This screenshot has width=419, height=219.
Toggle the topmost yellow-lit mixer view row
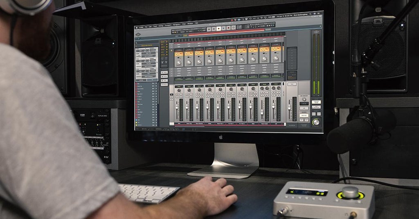point(164,42)
